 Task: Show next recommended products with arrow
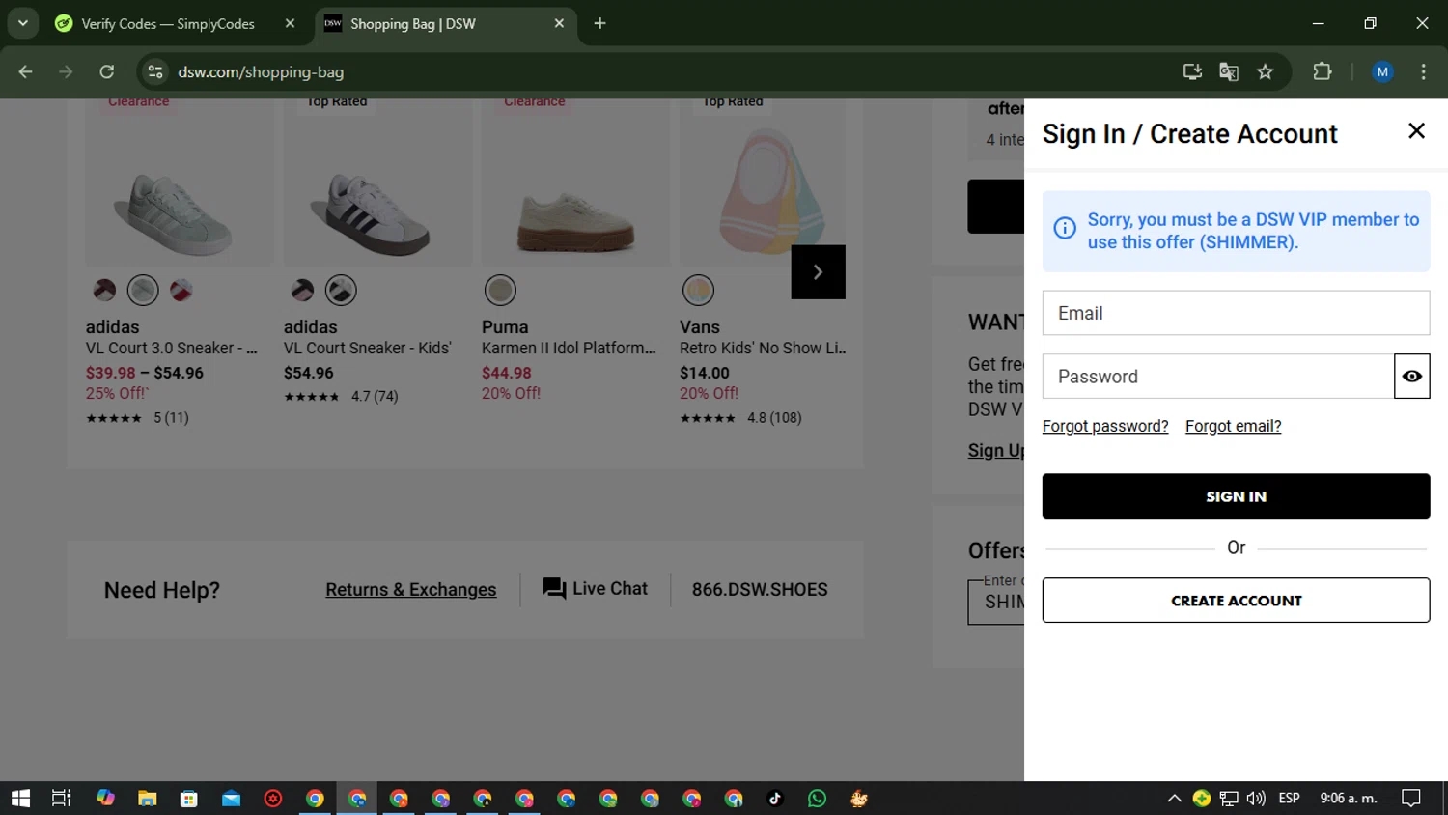pyautogui.click(x=818, y=272)
